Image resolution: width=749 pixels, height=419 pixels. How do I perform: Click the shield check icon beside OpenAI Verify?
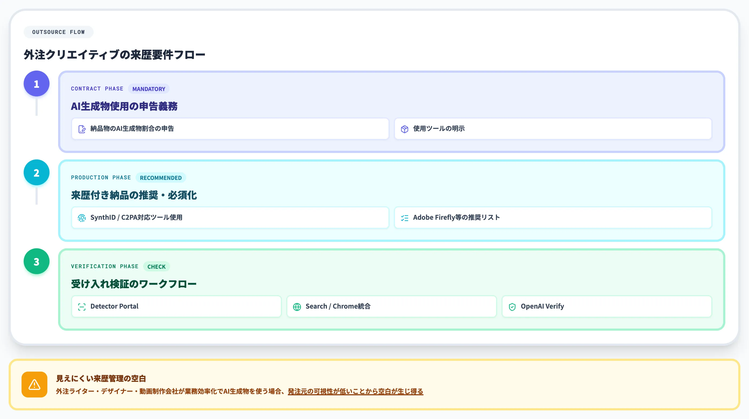pos(512,307)
